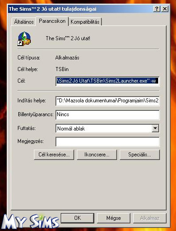Image resolution: width=176 pixels, height=231 pixels.
Task: Click the dialog title bar text
Action: coord(53,9)
